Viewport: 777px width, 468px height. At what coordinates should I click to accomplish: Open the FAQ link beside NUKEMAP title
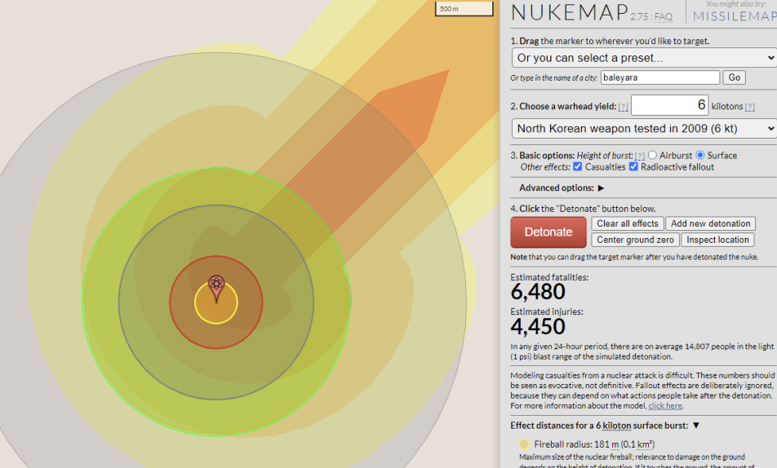(x=663, y=17)
